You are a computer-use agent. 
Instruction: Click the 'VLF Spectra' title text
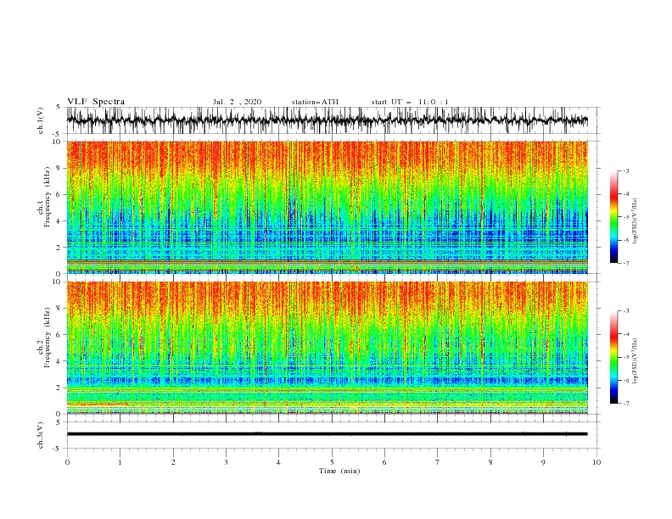point(96,102)
